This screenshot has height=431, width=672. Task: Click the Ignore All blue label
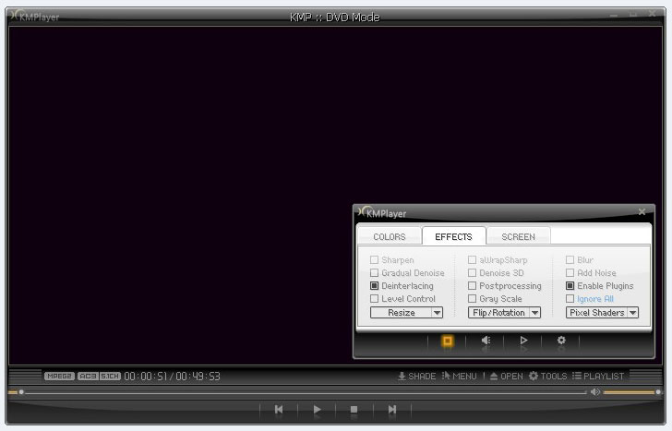[594, 299]
